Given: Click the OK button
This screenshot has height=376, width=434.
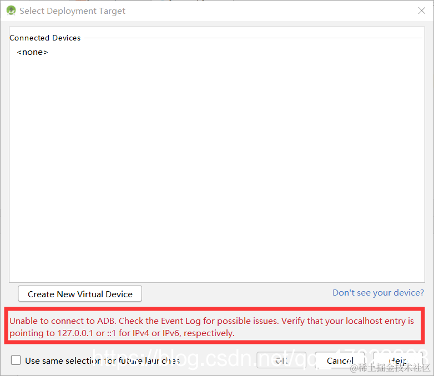Looking at the screenshot, I should 281,360.
